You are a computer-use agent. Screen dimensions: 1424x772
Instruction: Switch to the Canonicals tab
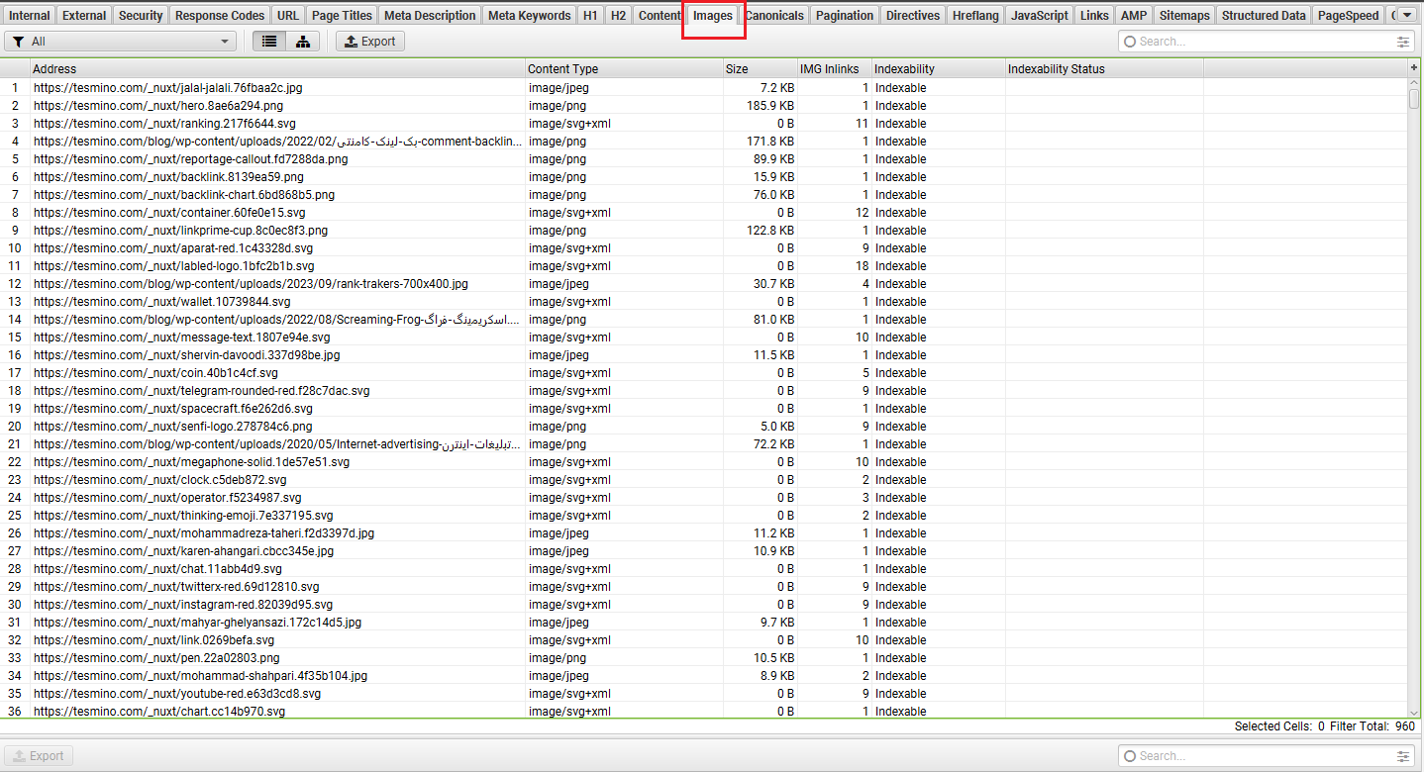pyautogui.click(x=774, y=15)
